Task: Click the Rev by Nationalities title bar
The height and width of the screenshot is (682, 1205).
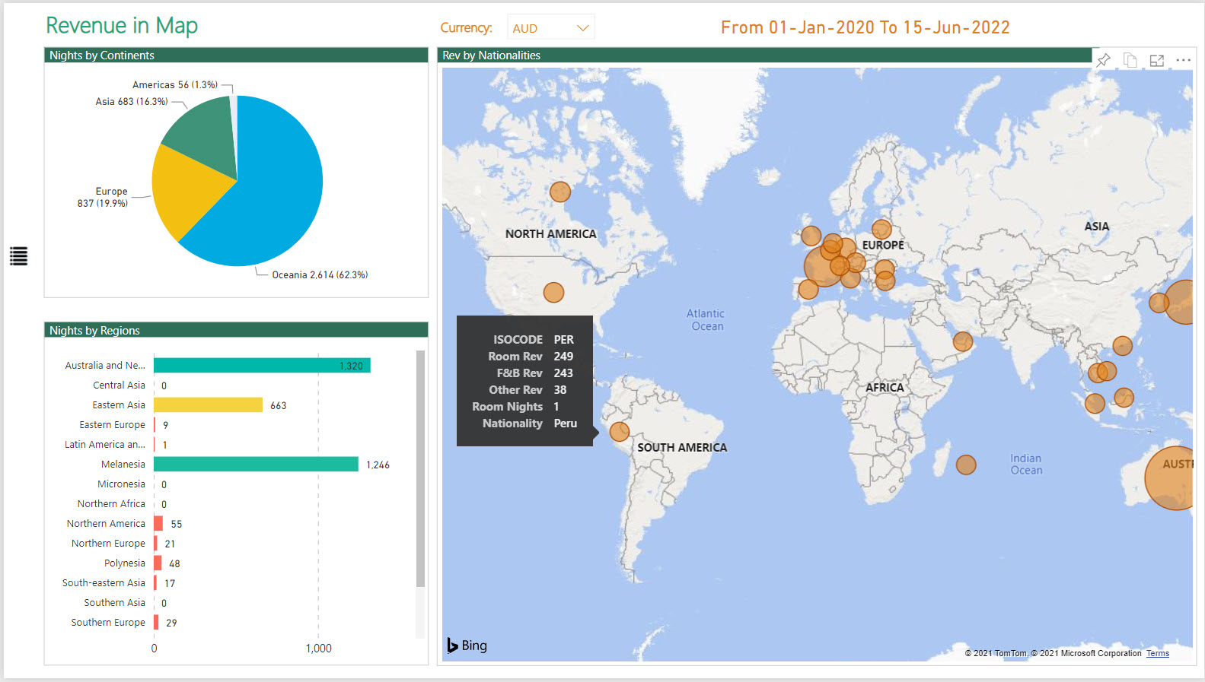Action: click(761, 56)
